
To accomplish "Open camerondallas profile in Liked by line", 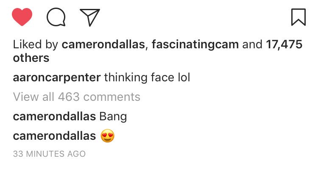I will [103, 44].
